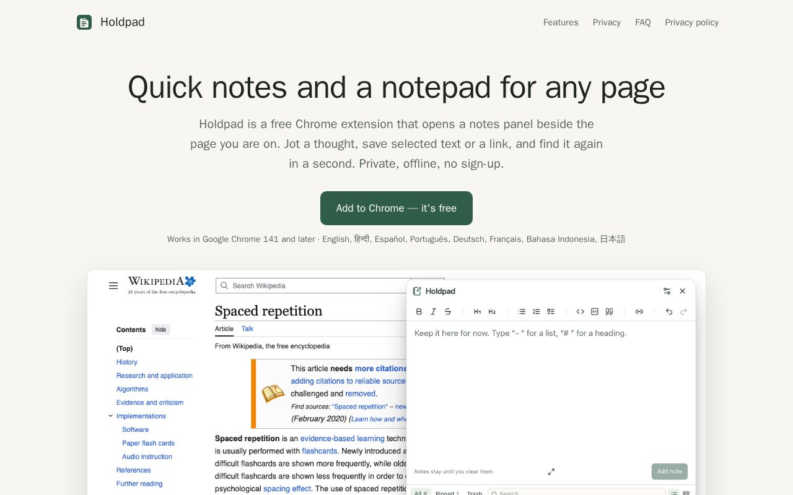
Task: Open the Research and application contents link
Action: [x=154, y=376]
